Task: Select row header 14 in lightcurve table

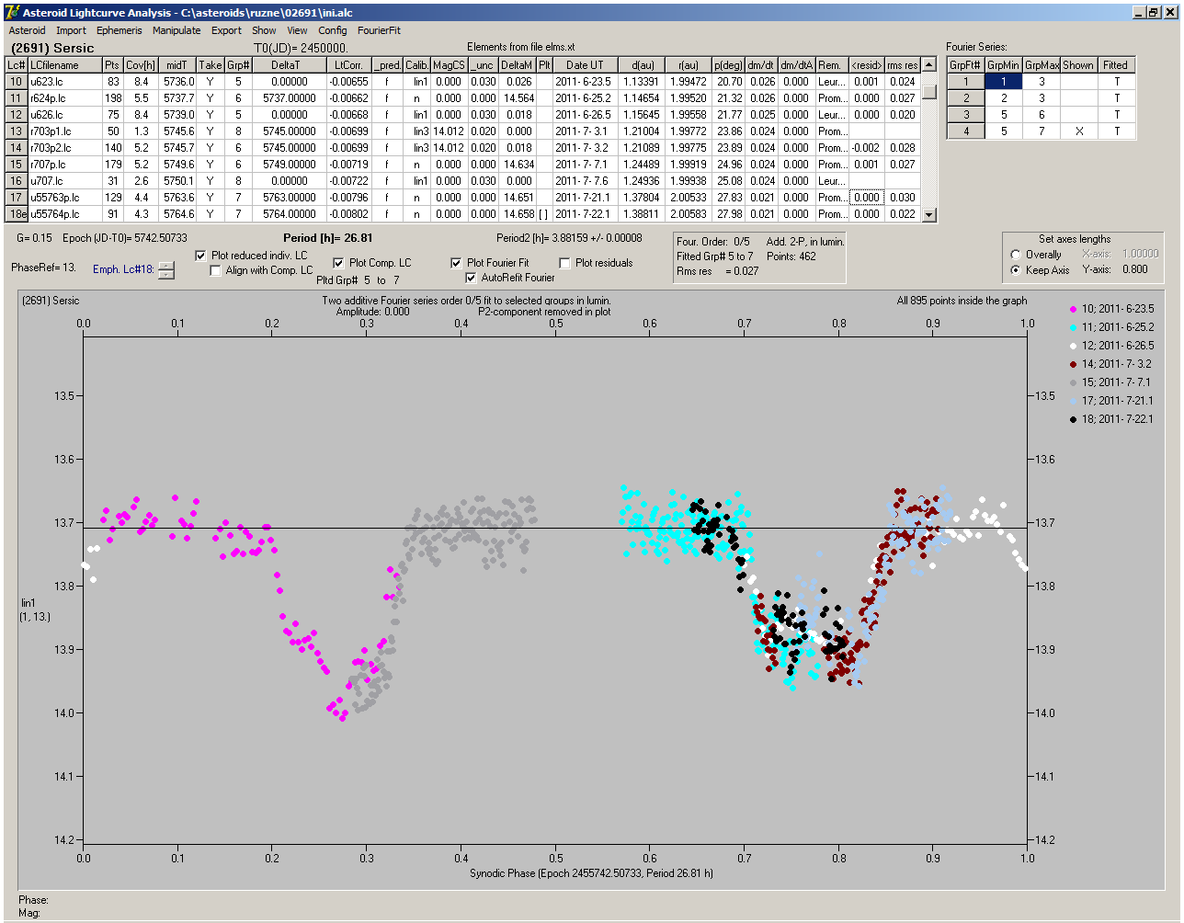Action: [17, 148]
